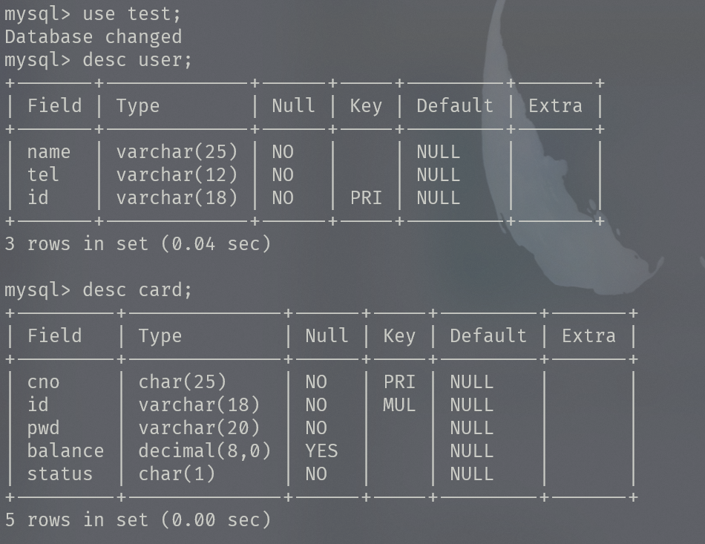Click the "desc user;" command text
The image size is (705, 544).
pyautogui.click(x=137, y=59)
